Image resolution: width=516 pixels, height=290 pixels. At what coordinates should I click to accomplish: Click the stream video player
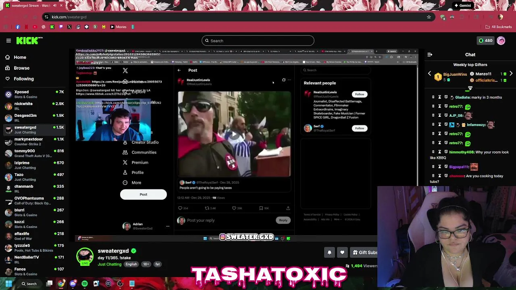point(247,145)
